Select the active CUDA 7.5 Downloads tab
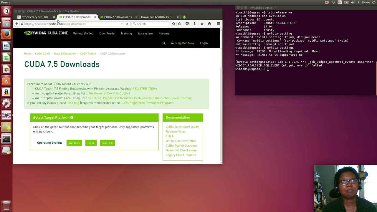The width and height of the screenshot is (377, 212). [x=77, y=17]
